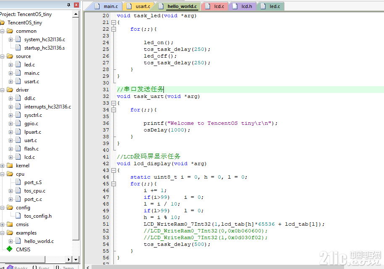Collapse the code block at line 21
The image size is (384, 269).
tap(113, 22)
